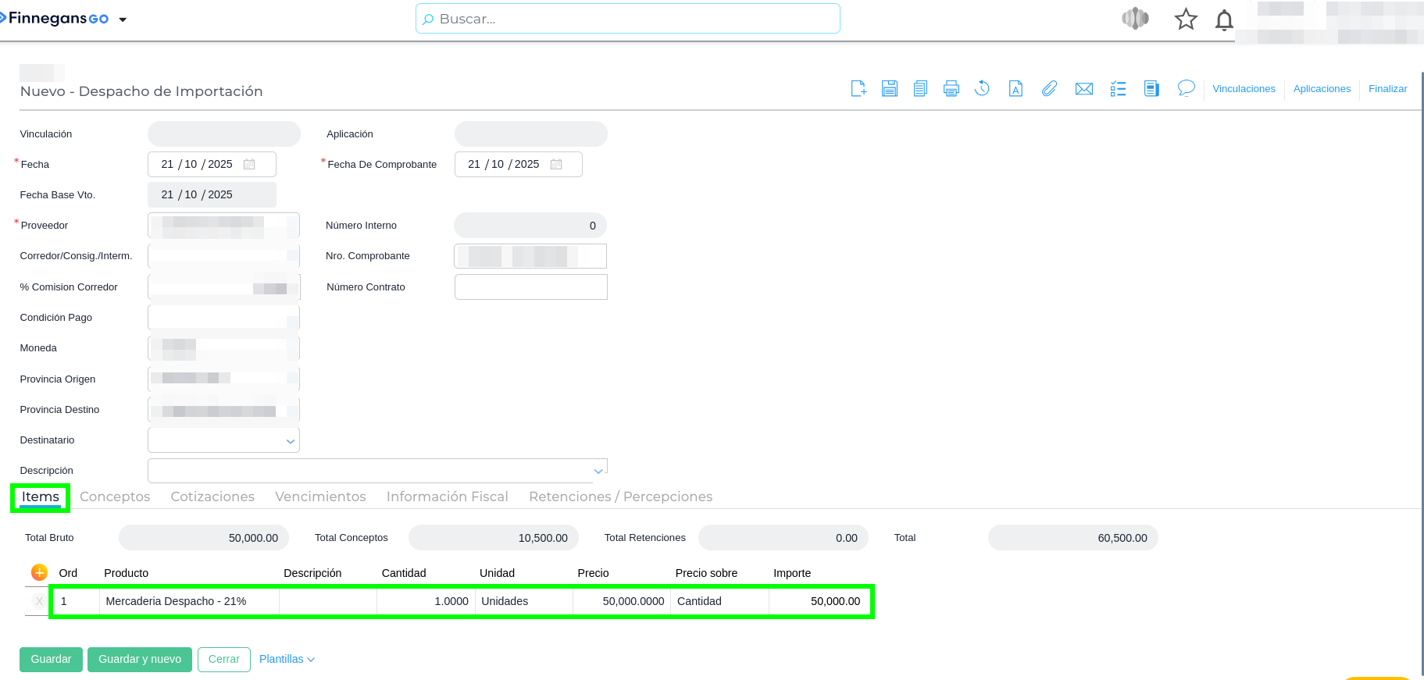Viewport: 1424px width, 680px height.
Task: Click the envelope email icon
Action: tap(1083, 89)
